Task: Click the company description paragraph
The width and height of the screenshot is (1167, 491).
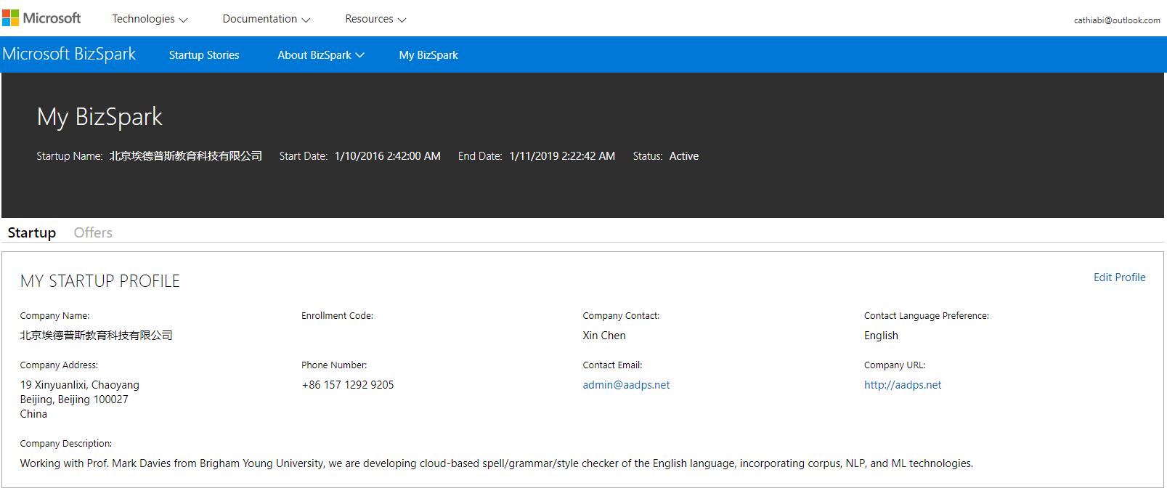Action: click(x=497, y=463)
